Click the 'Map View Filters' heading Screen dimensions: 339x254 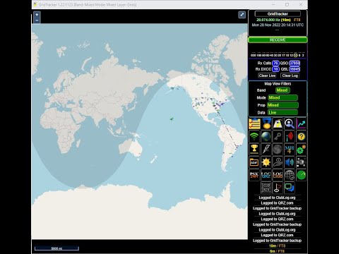(278, 84)
